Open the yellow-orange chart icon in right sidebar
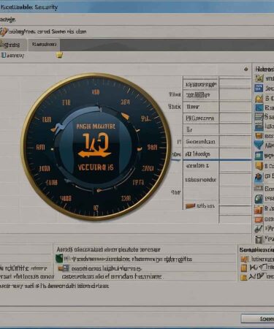Viewport: 274px width, 329px height. [x=259, y=98]
